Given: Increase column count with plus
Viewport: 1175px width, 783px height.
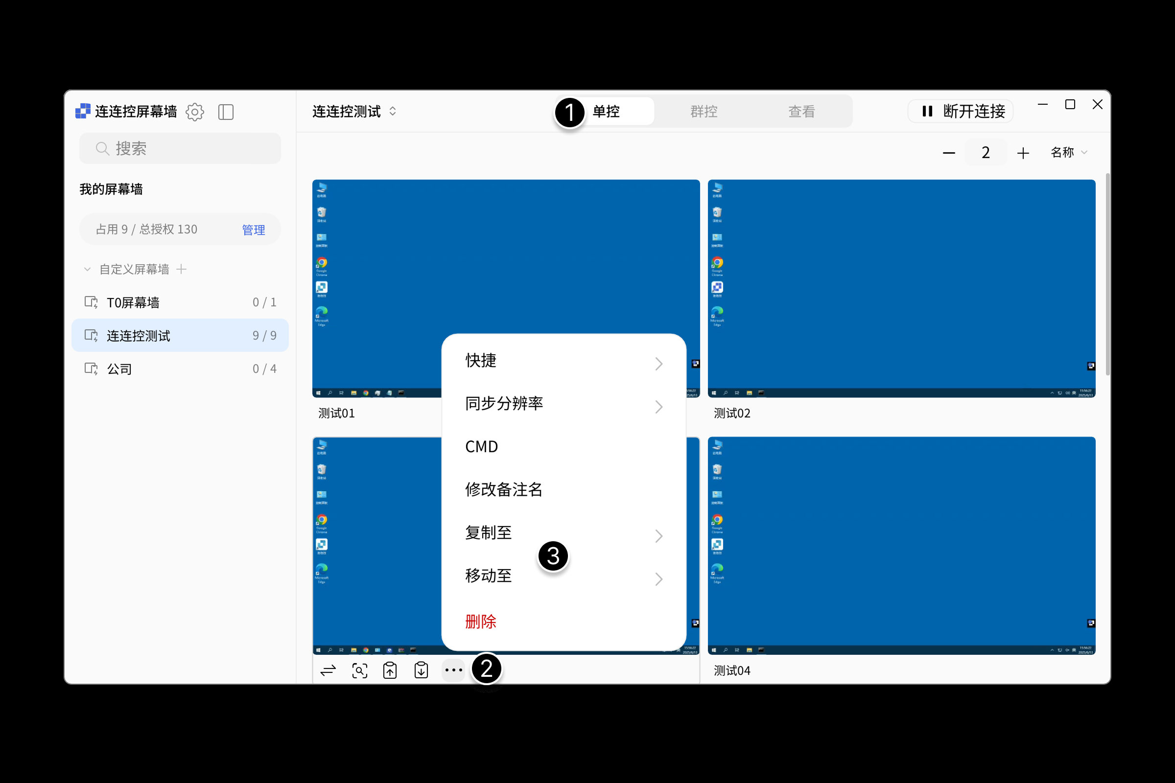Looking at the screenshot, I should (1023, 153).
